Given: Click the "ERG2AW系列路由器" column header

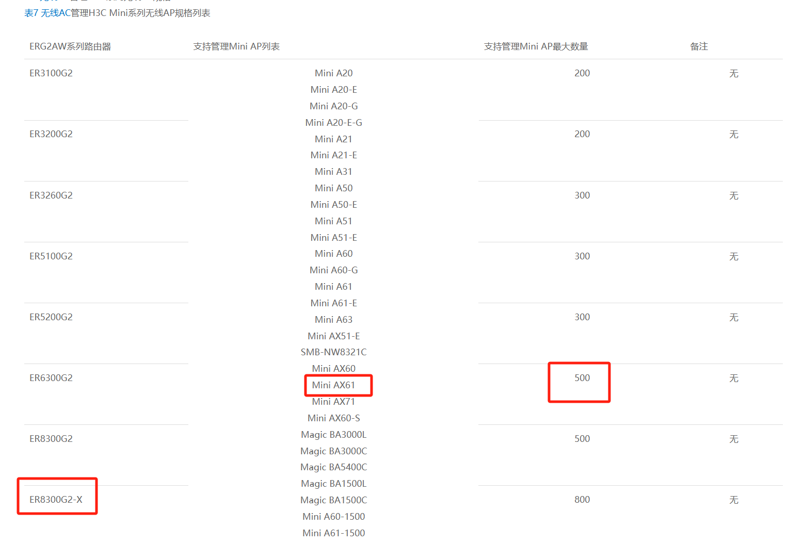Looking at the screenshot, I should 70,46.
